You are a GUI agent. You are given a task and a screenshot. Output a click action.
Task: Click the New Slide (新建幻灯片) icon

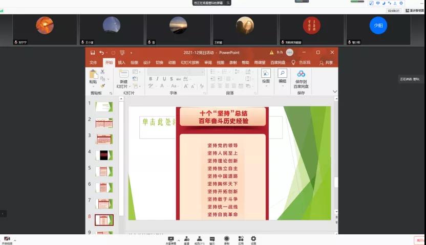(x=123, y=74)
